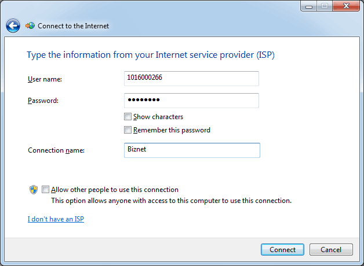Check Allow other people to use this connection
364x266 pixels.
(x=45, y=189)
